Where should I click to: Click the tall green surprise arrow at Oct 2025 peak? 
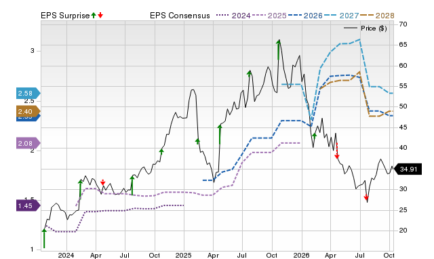tap(279, 49)
